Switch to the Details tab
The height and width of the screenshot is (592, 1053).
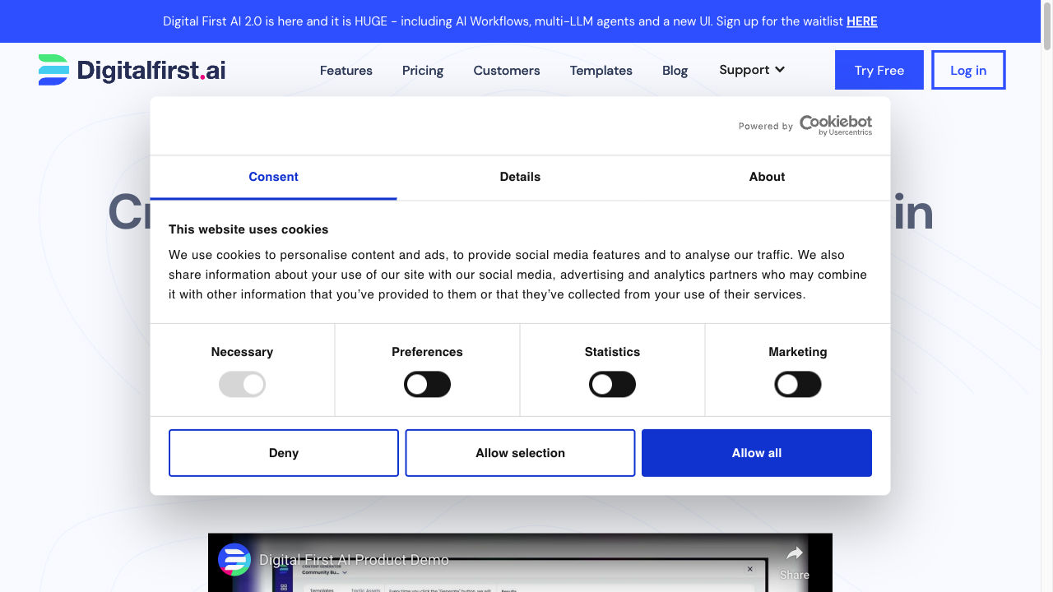point(520,177)
